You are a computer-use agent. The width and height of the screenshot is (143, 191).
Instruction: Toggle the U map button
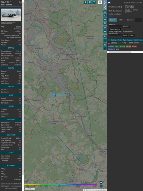pyautogui.click(x=86, y=2)
